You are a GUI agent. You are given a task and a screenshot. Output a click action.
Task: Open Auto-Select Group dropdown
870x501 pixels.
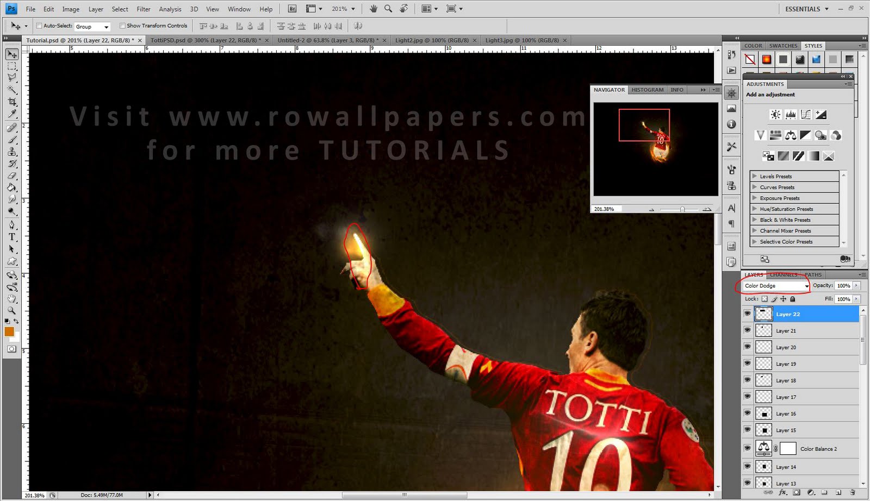[92, 26]
